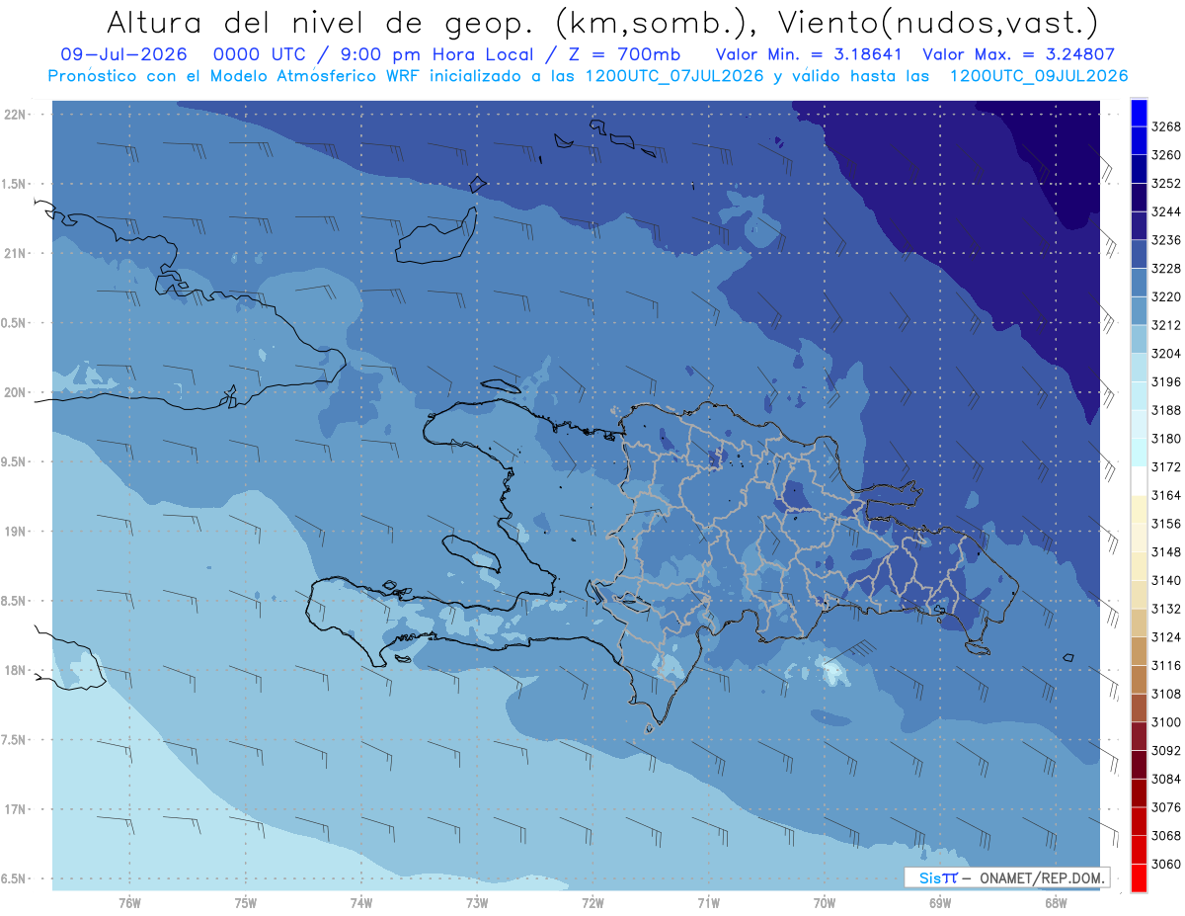This screenshot has height=916, width=1185.
Task: Click the '69W' longitude label
Action: pos(940,902)
